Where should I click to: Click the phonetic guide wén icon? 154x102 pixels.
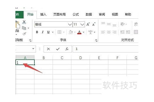(x=90, y=32)
